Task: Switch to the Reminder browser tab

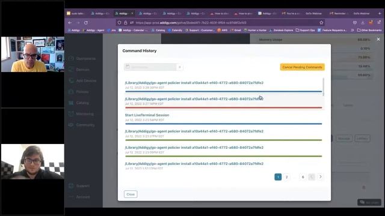Action: pos(339,13)
